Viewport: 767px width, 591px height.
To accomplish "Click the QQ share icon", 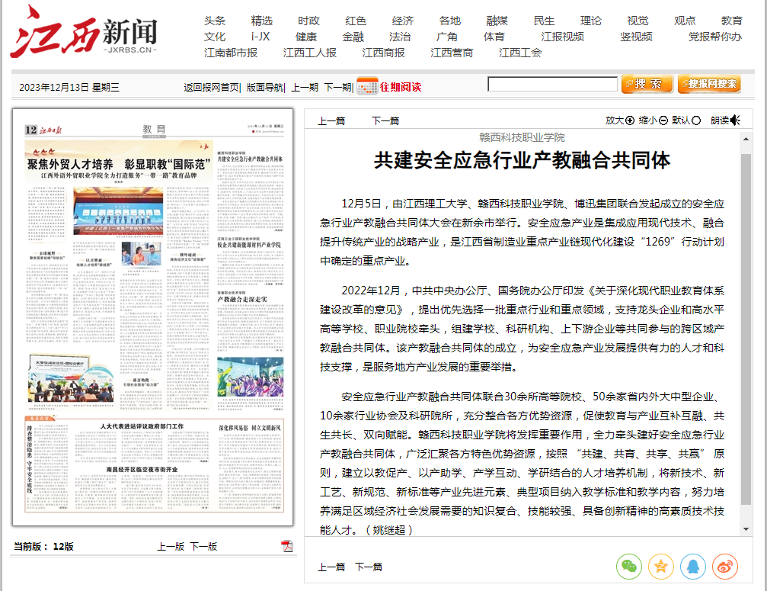I will tap(693, 566).
